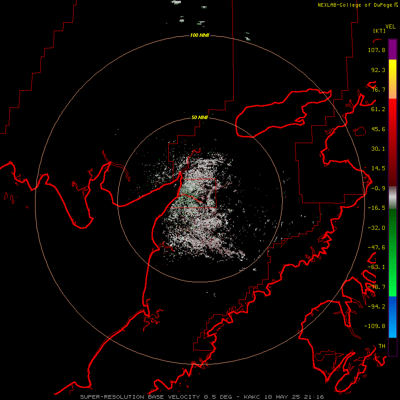Image resolution: width=400 pixels, height=400 pixels.
Task: Click the -0.9 velocity scale value
Action: [378, 188]
